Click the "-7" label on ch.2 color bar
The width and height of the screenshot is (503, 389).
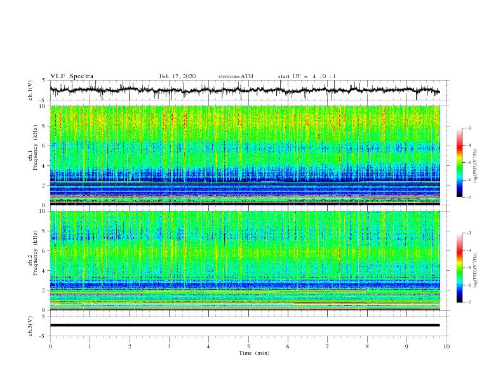pyautogui.click(x=468, y=303)
